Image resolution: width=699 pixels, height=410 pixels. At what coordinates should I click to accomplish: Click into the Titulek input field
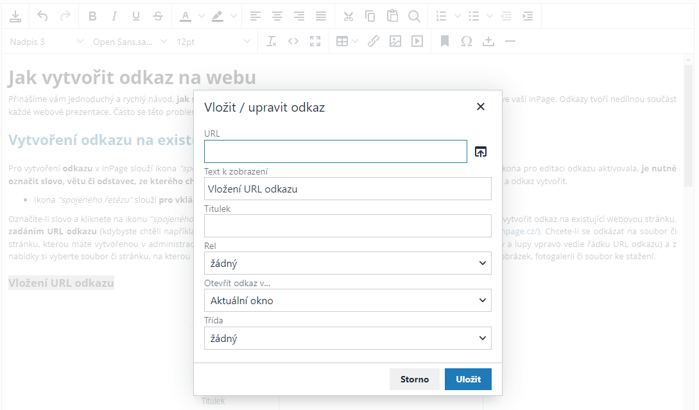(x=347, y=226)
